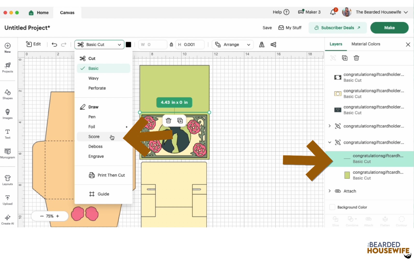
Task: Select the Basic cut option
Action: [x=93, y=68]
